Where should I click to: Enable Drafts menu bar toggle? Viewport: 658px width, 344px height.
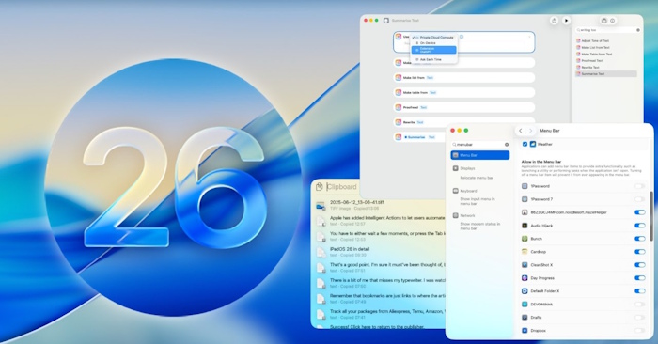pyautogui.click(x=639, y=317)
